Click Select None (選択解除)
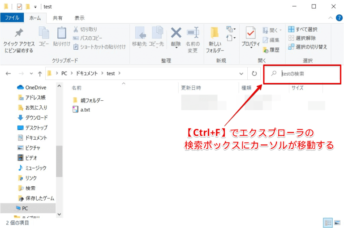 tap(302, 38)
